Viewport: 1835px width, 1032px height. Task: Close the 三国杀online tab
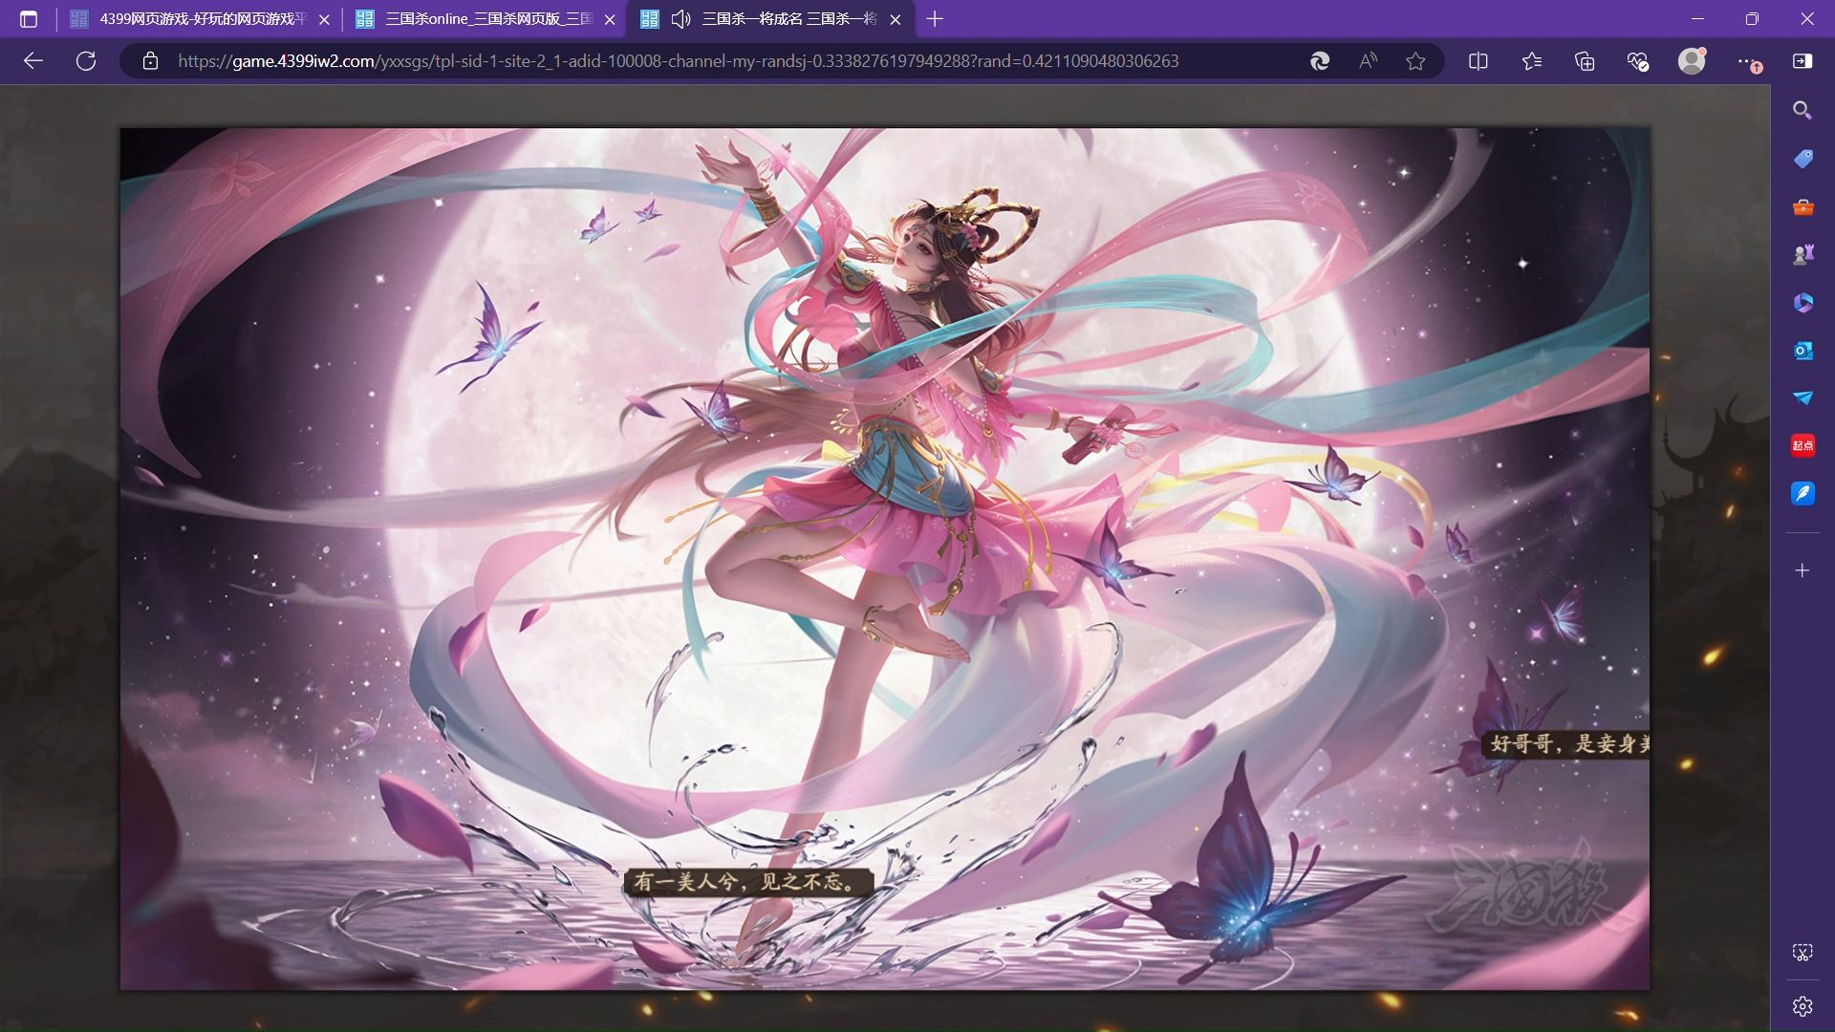(610, 19)
